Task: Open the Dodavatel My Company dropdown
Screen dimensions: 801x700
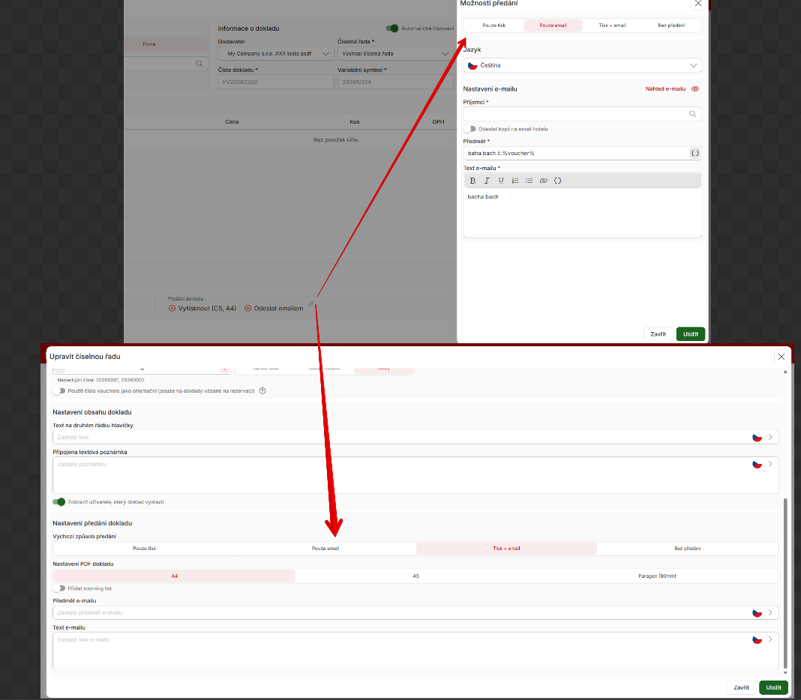Action: pyautogui.click(x=276, y=54)
